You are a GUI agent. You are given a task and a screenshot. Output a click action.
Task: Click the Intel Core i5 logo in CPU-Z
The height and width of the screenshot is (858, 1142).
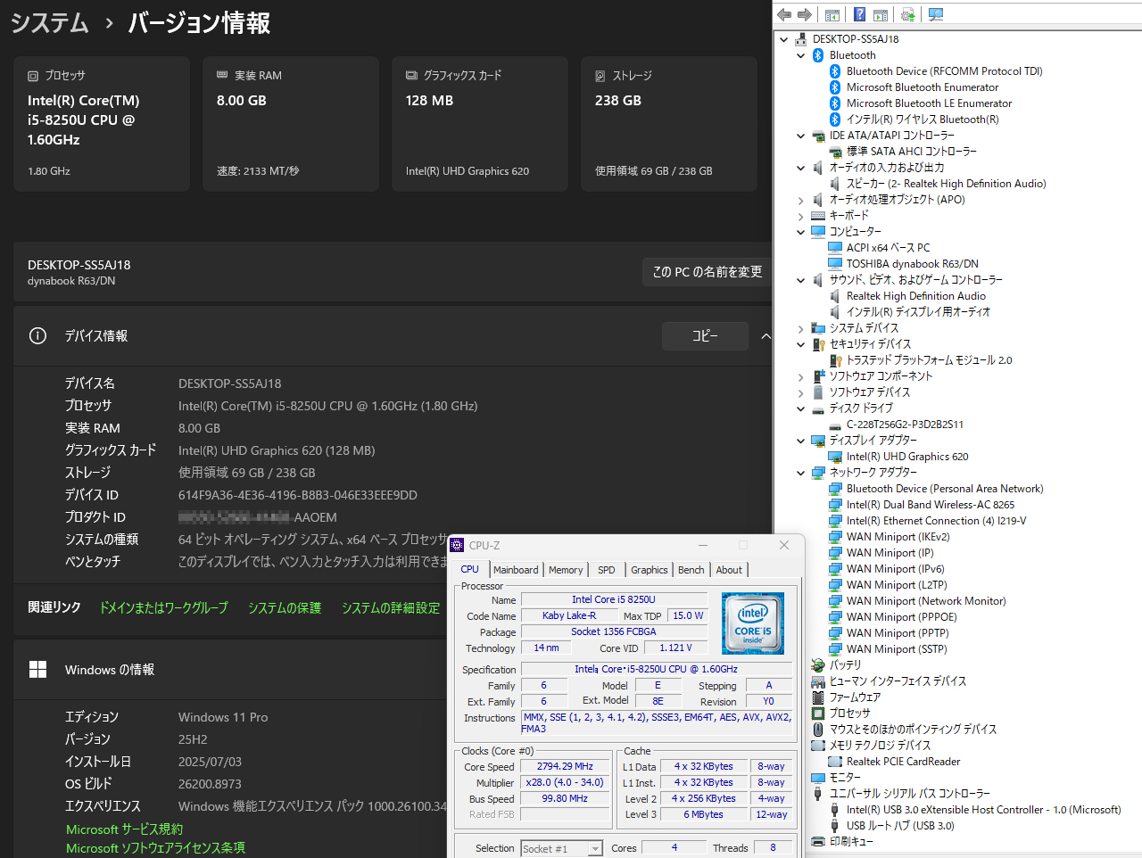click(752, 623)
